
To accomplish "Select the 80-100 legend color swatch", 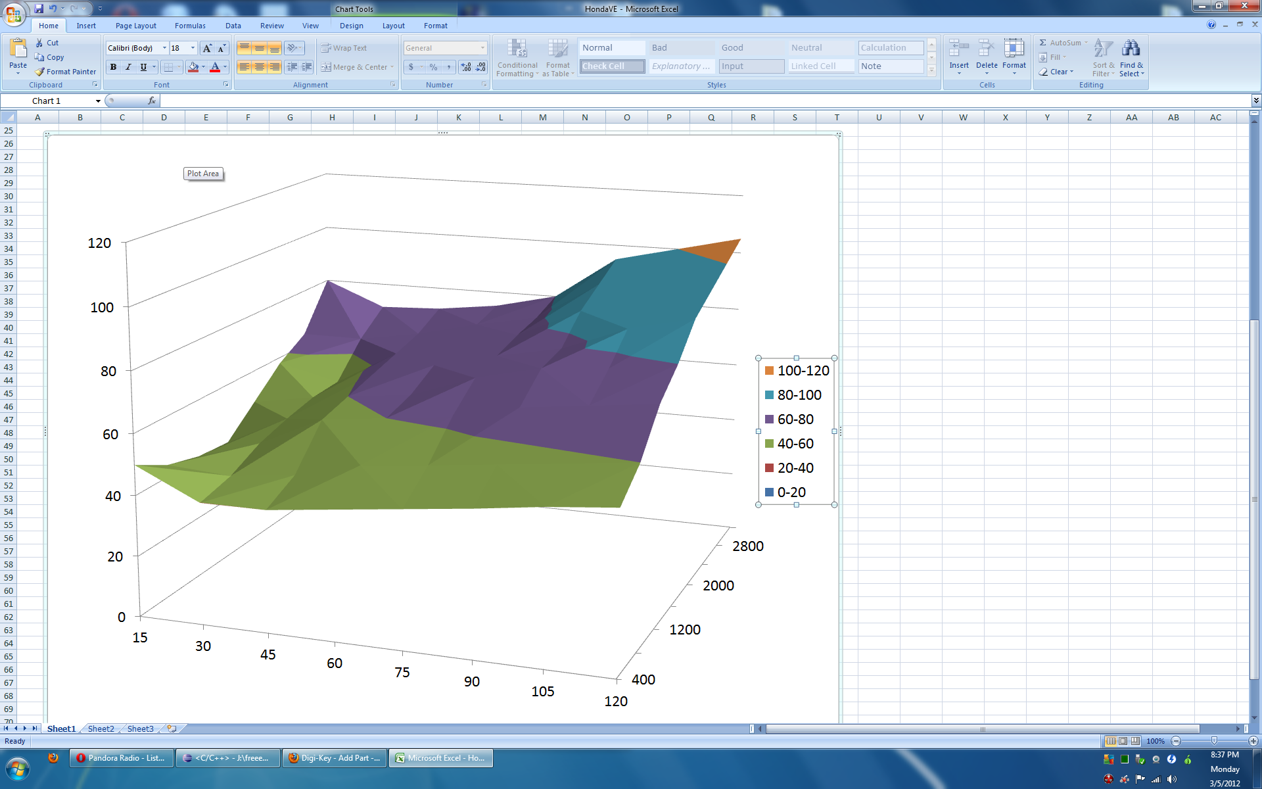I will tap(769, 395).
